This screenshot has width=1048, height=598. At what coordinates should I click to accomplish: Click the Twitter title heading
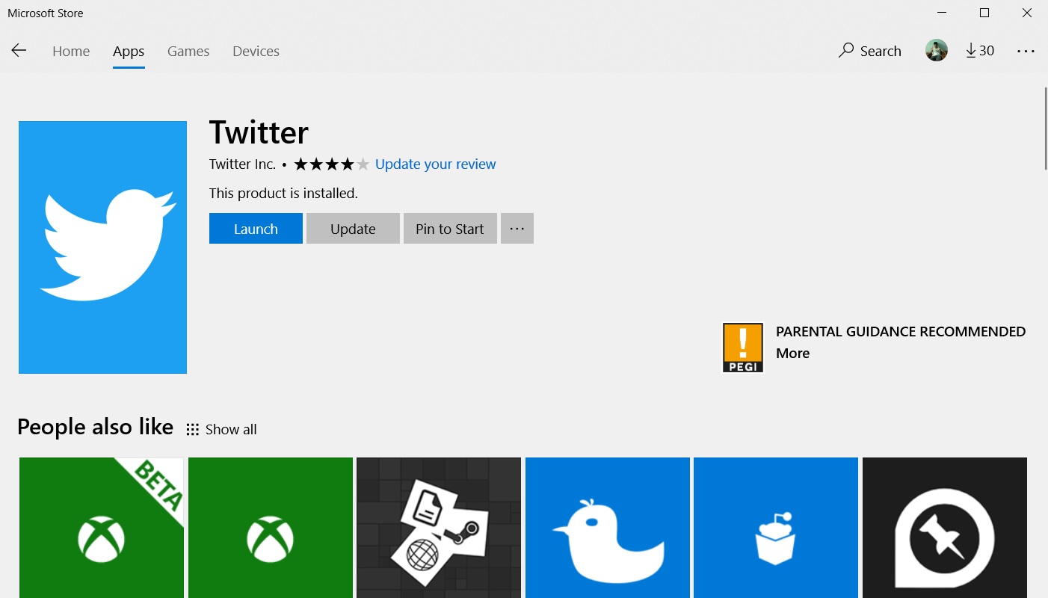(259, 132)
